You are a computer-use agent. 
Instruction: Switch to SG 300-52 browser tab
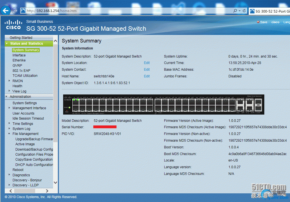[270, 11]
